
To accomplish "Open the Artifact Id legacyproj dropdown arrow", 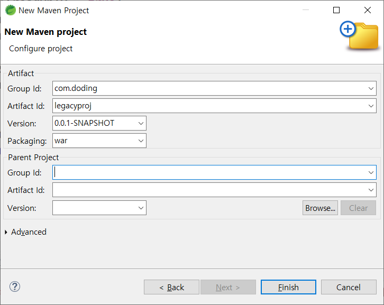I will (371, 106).
